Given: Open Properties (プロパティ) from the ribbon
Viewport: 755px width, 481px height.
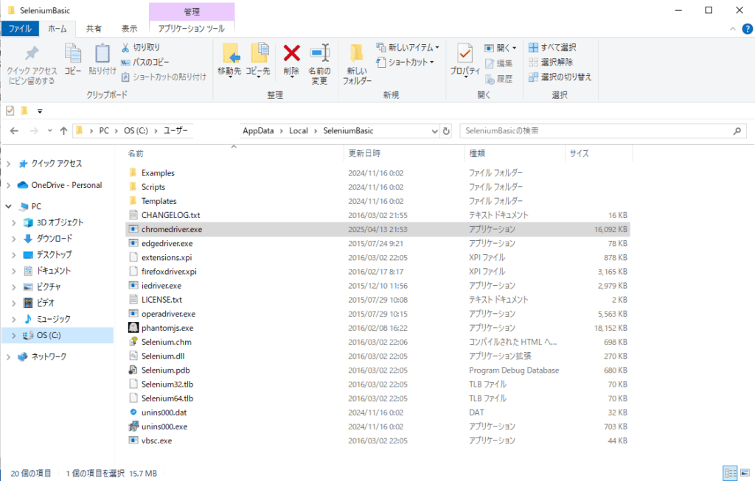Looking at the screenshot, I should tap(465, 54).
